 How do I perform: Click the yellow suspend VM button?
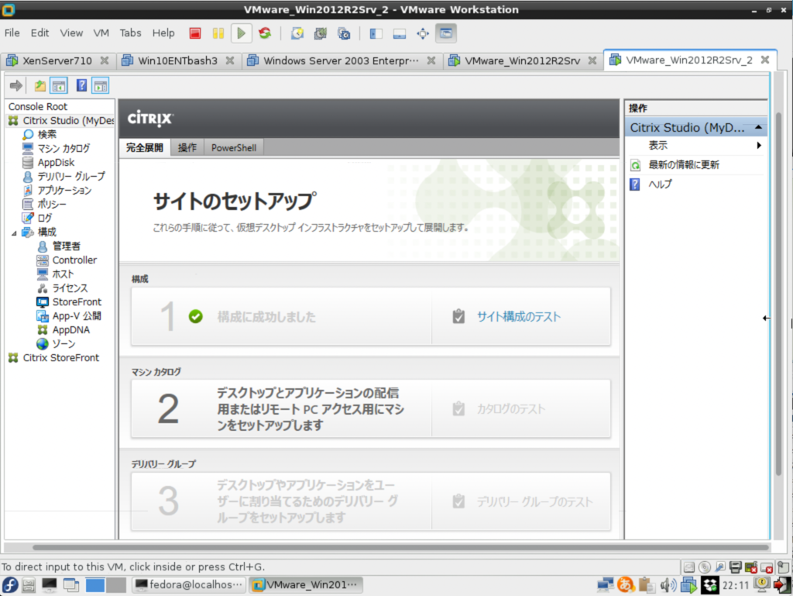218,33
